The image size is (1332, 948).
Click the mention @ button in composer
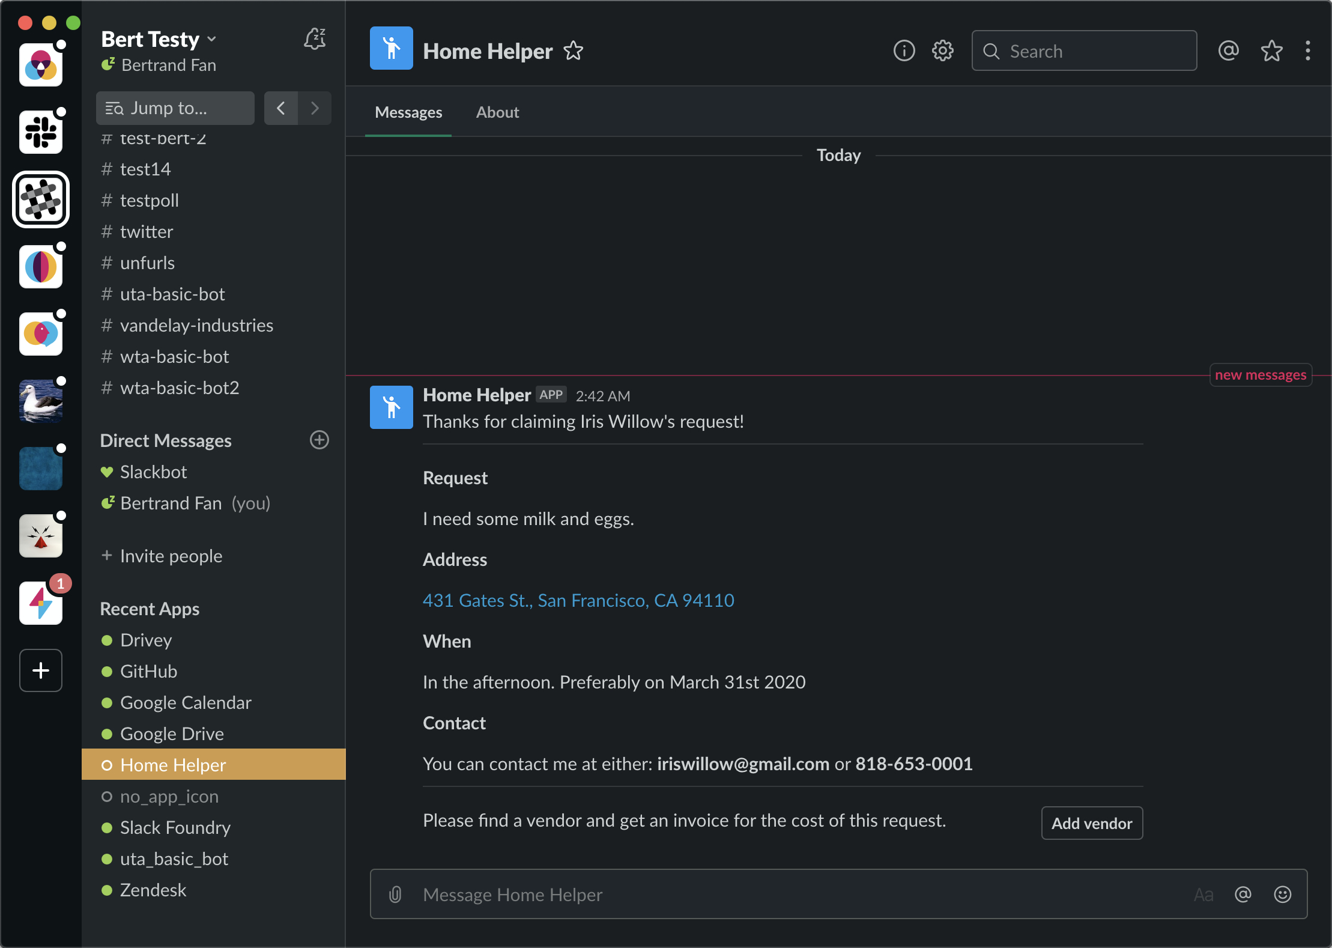pos(1243,895)
